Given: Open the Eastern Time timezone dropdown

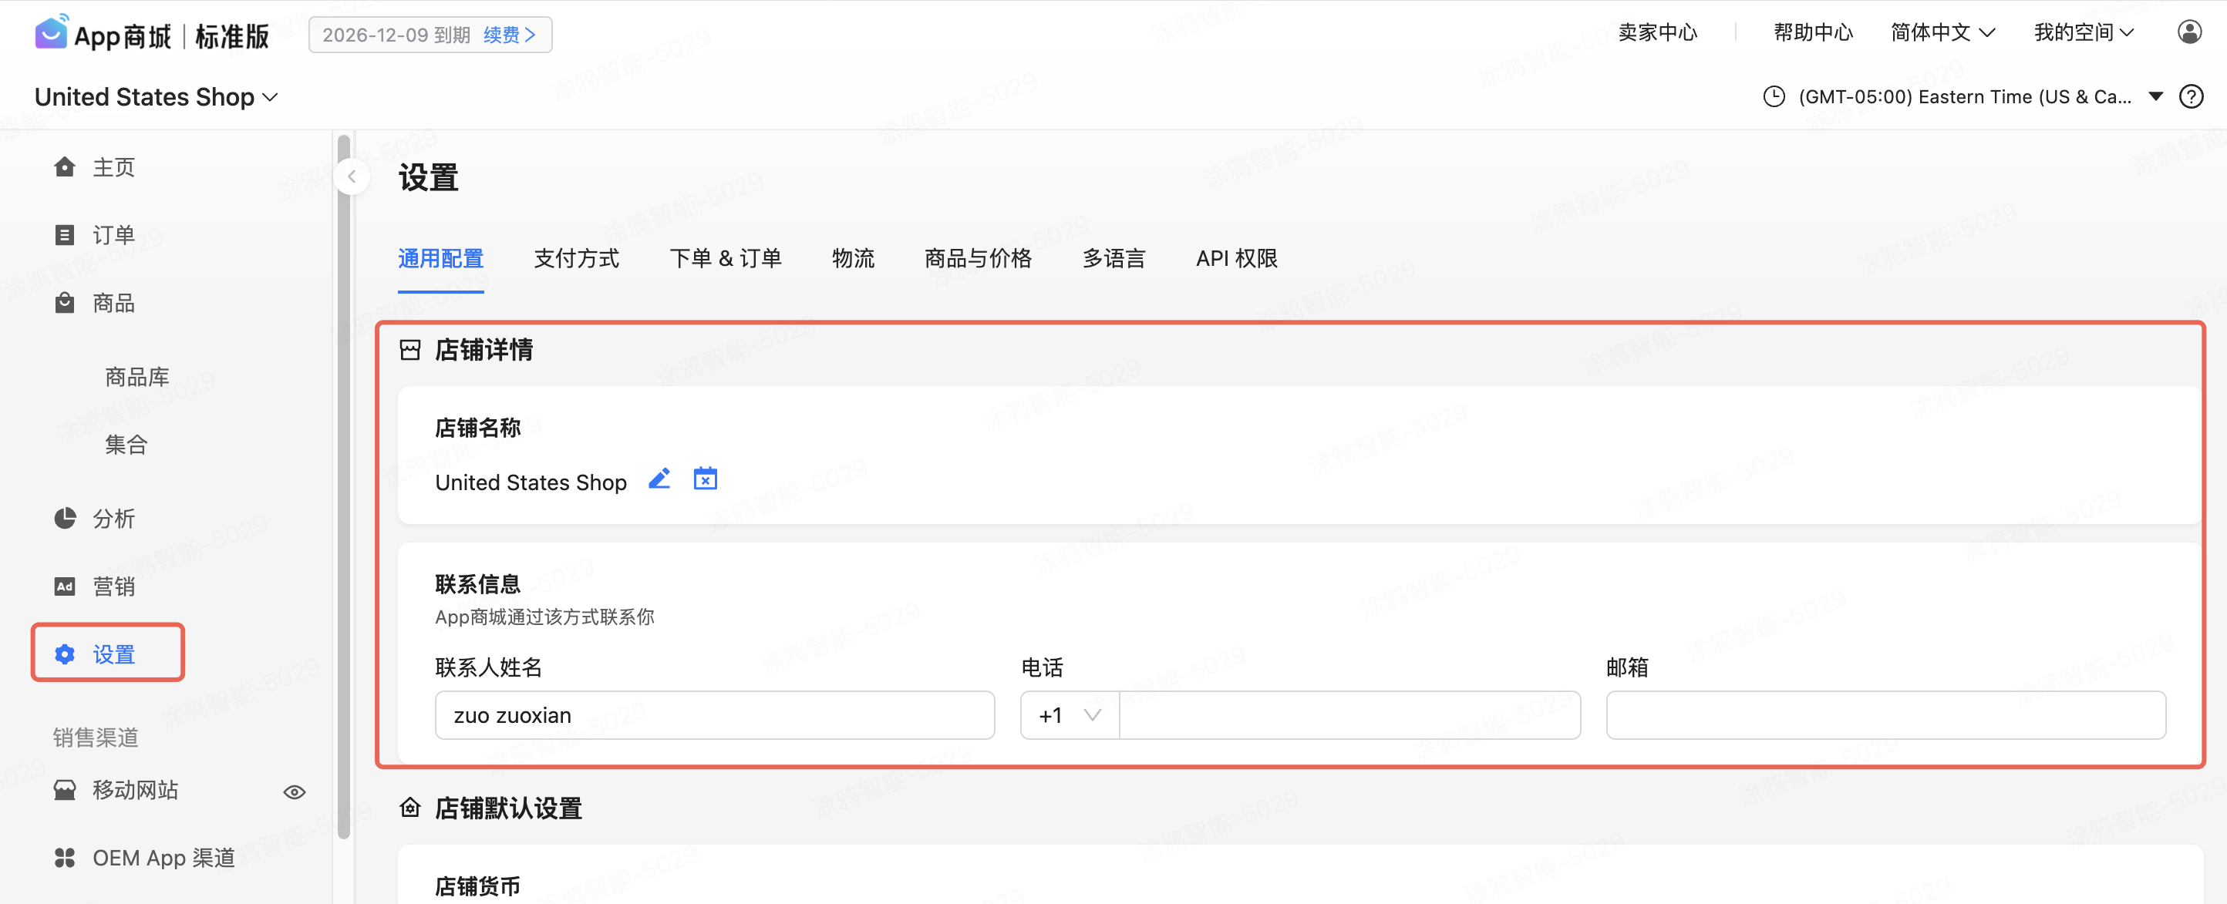Looking at the screenshot, I should coord(1963,97).
